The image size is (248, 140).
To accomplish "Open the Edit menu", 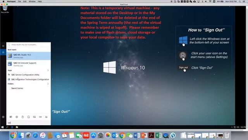I will (25, 2).
